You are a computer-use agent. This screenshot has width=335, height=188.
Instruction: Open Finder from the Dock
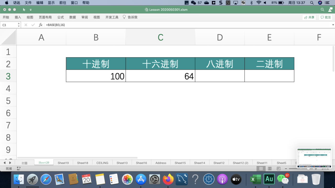(x=19, y=179)
